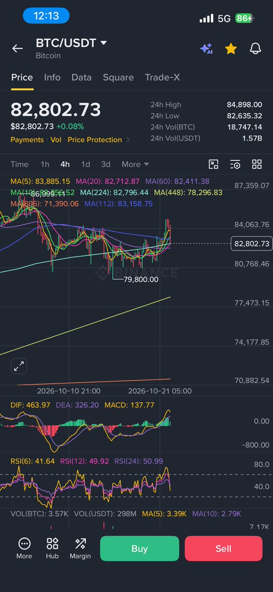Select the 3d chart interval
The height and width of the screenshot is (592, 273).
(x=105, y=164)
